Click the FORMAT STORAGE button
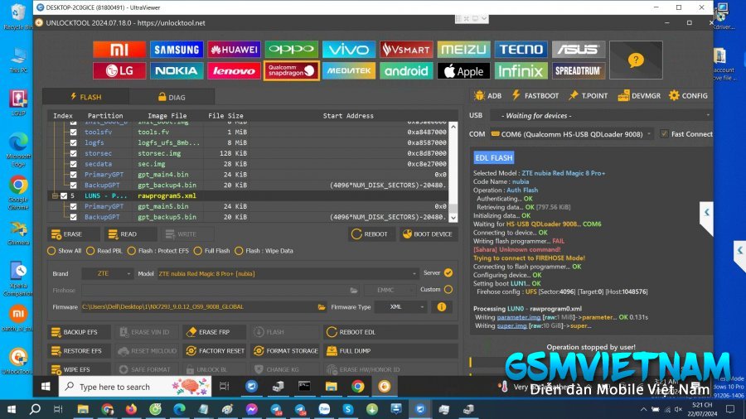 coord(284,351)
